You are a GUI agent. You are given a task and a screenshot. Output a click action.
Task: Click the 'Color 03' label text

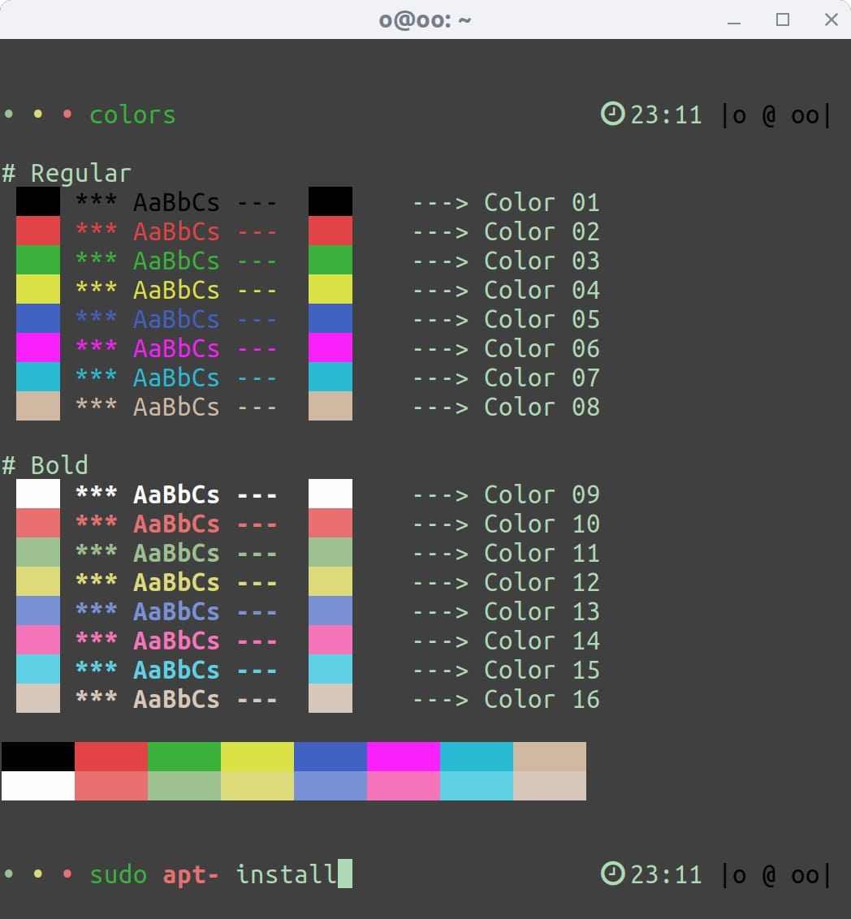(x=542, y=261)
